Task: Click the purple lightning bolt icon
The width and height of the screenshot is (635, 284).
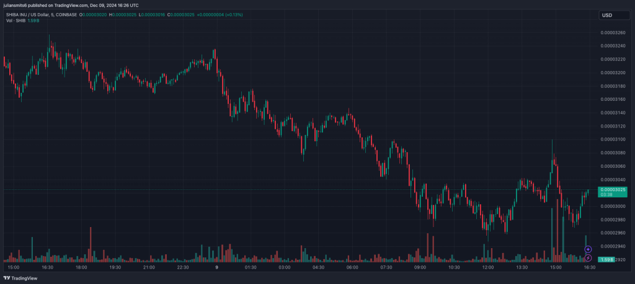Action: coord(588,258)
